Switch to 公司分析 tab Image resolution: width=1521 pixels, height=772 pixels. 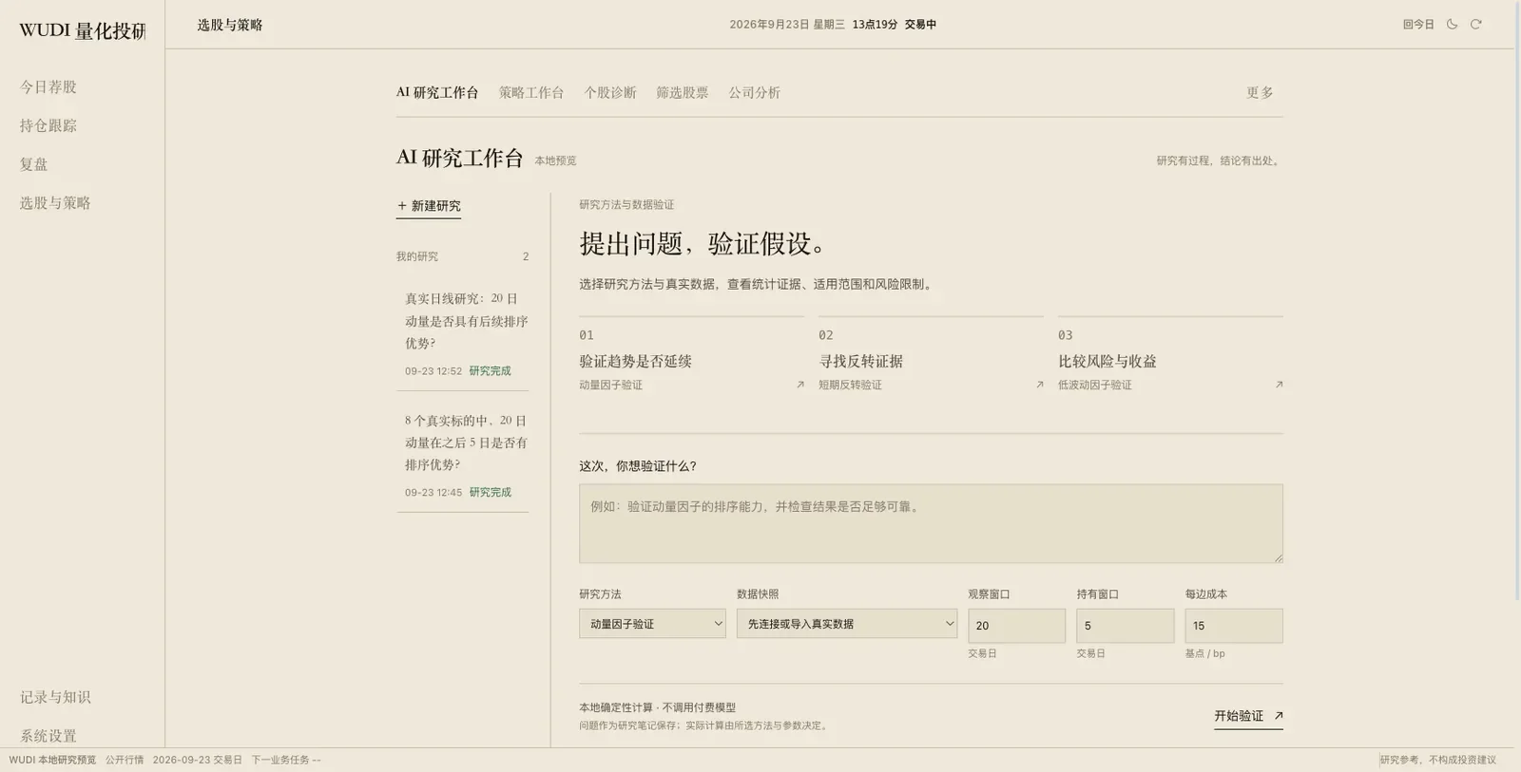point(755,92)
